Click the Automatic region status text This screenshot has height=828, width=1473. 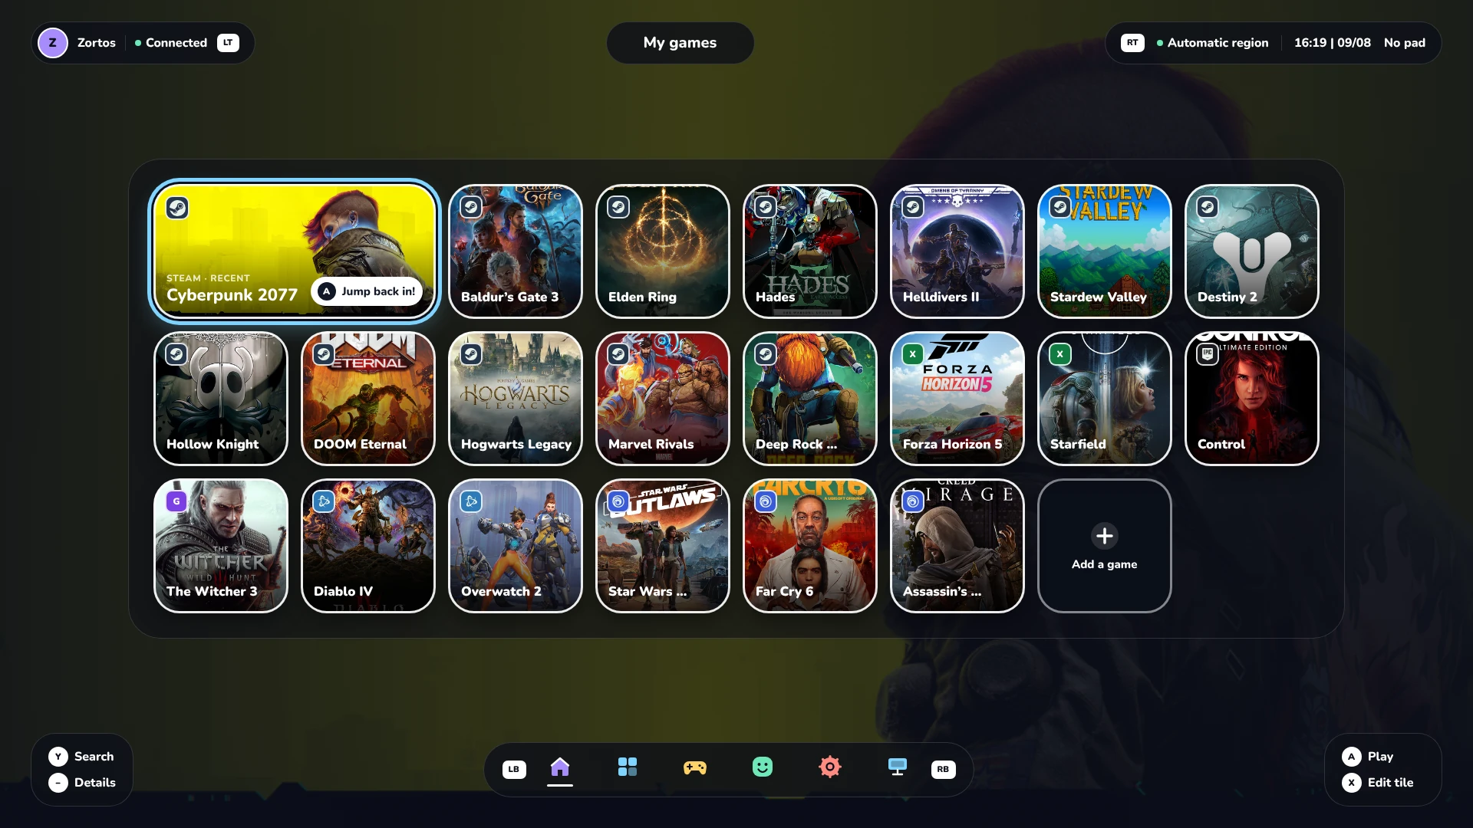coord(1218,43)
